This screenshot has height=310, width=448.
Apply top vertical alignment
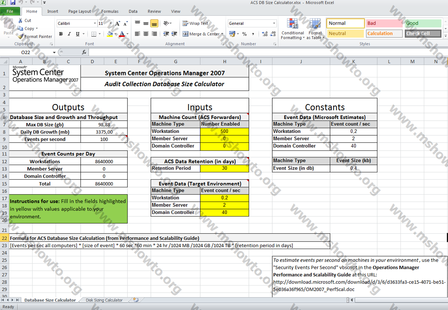click(x=137, y=23)
